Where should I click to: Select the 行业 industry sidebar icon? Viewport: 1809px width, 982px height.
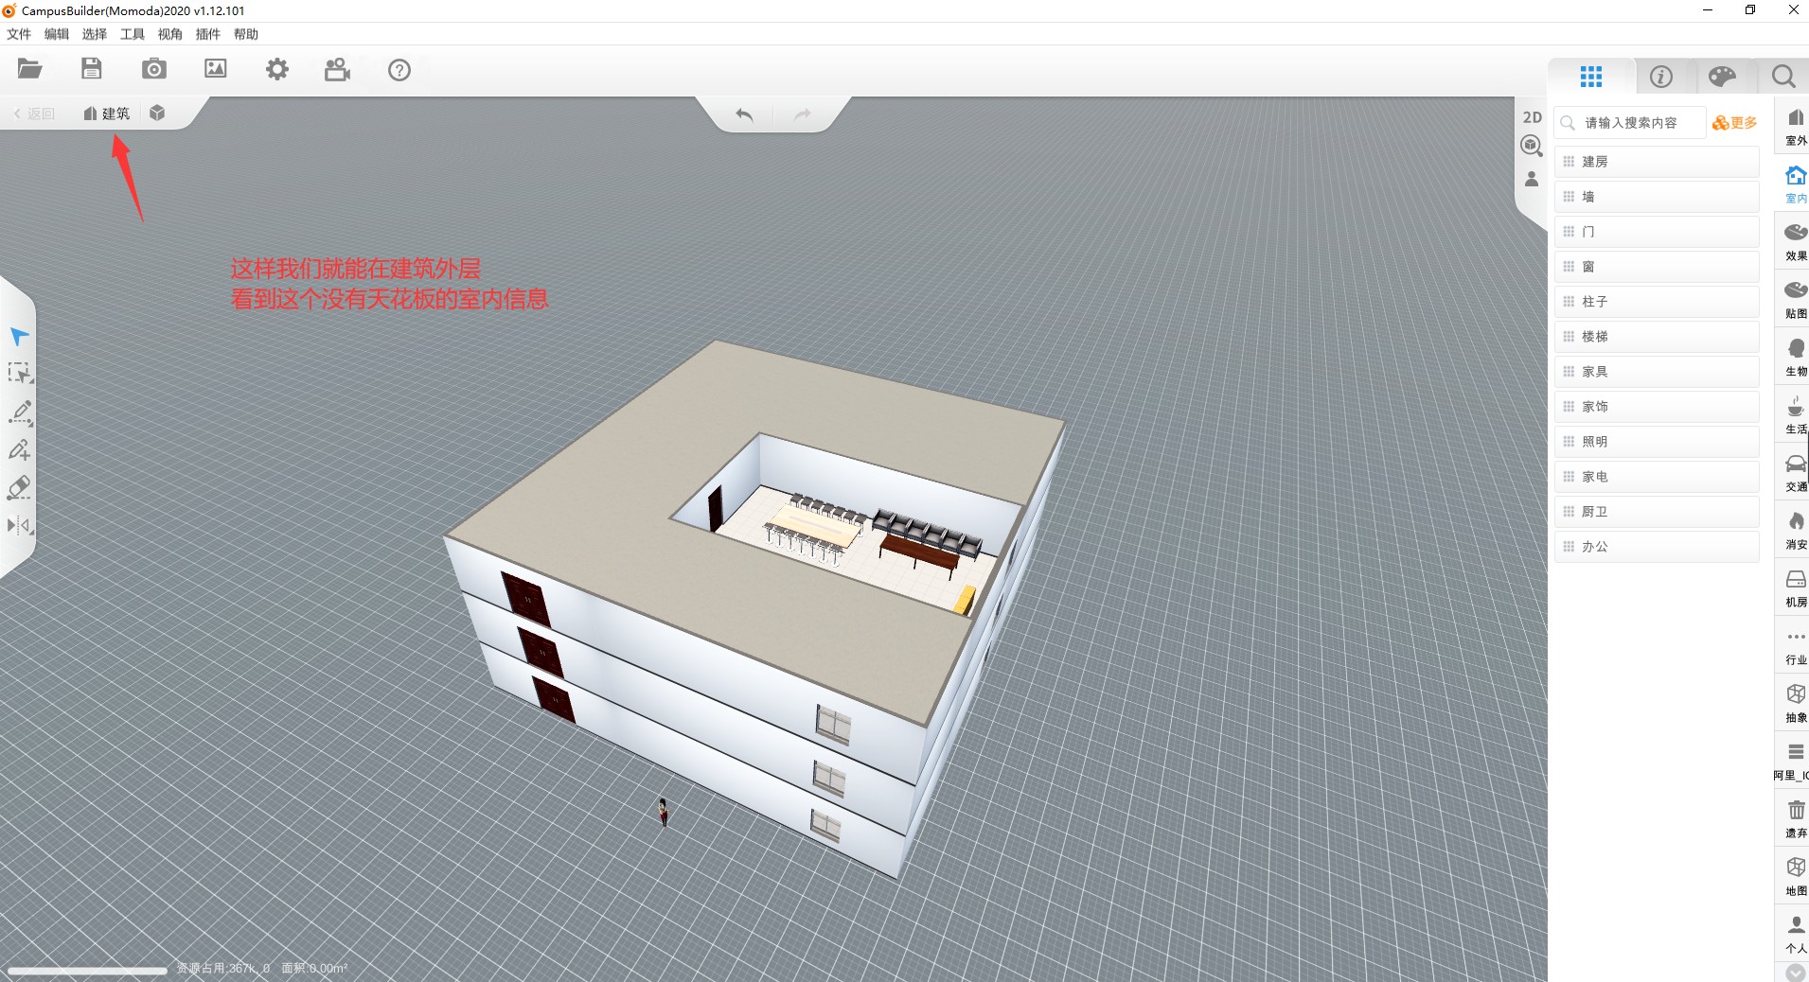(x=1795, y=646)
